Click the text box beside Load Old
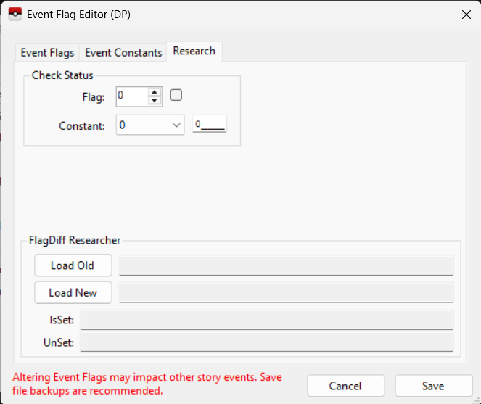The width and height of the screenshot is (481, 404). (x=286, y=265)
